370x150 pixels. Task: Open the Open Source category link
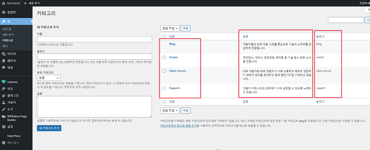pyautogui.click(x=178, y=71)
